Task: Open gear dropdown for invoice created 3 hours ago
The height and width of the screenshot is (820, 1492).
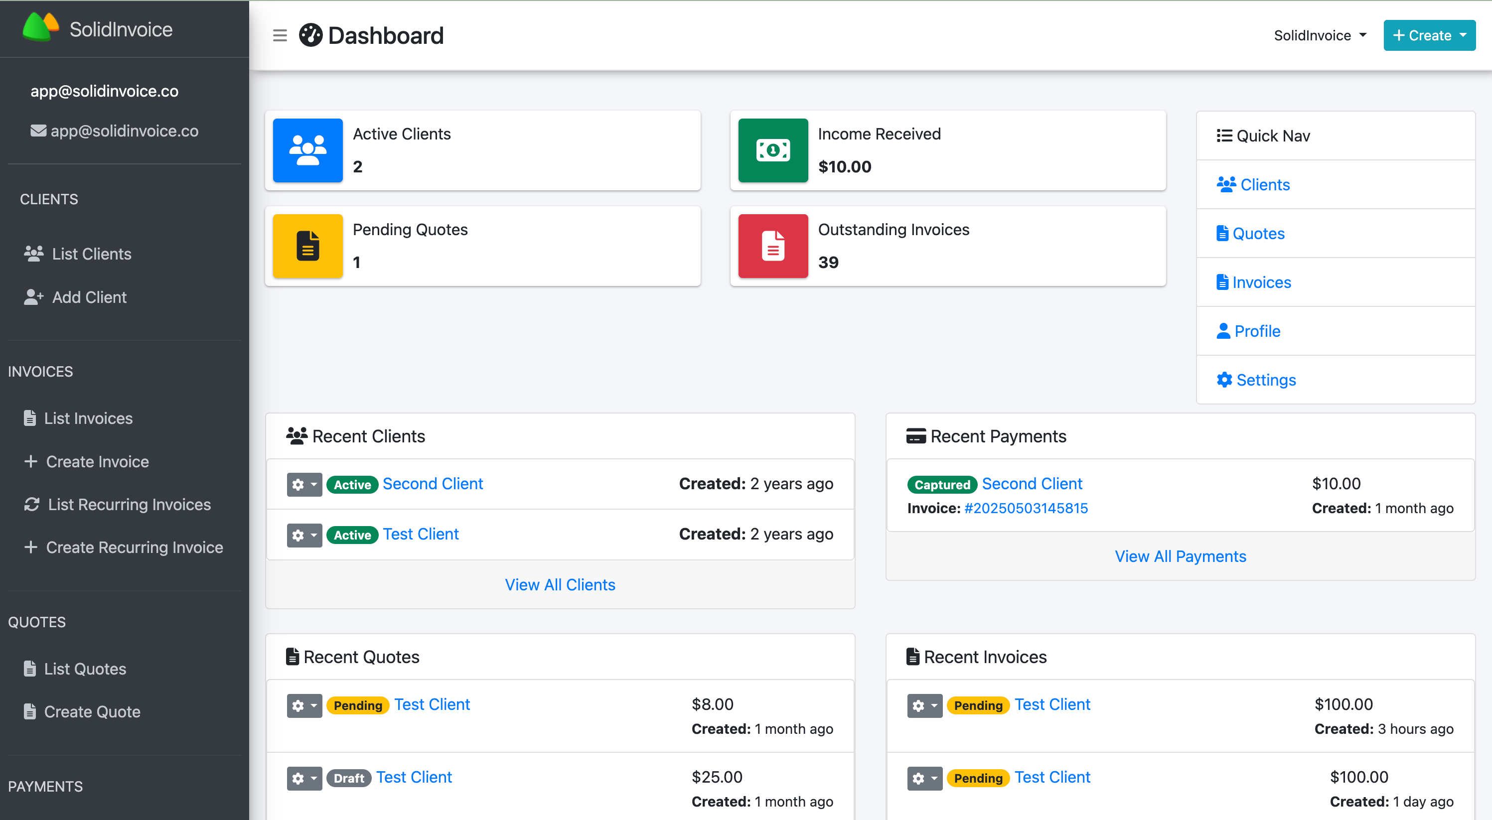Action: pyautogui.click(x=925, y=705)
